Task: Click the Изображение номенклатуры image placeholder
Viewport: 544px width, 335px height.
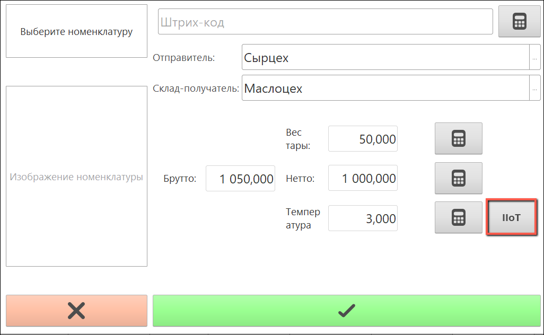Action: coord(76,177)
